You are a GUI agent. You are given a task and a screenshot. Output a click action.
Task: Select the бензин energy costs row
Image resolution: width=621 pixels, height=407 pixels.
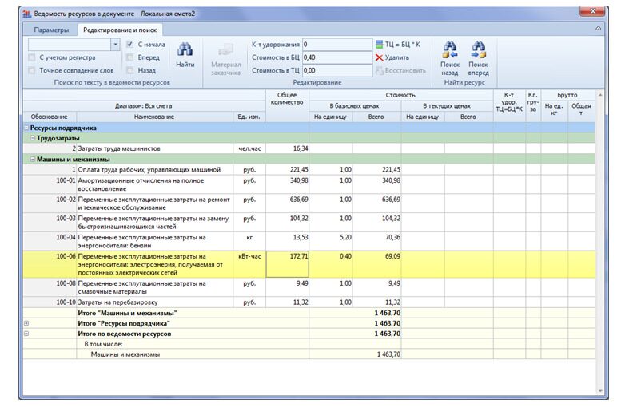(x=309, y=241)
